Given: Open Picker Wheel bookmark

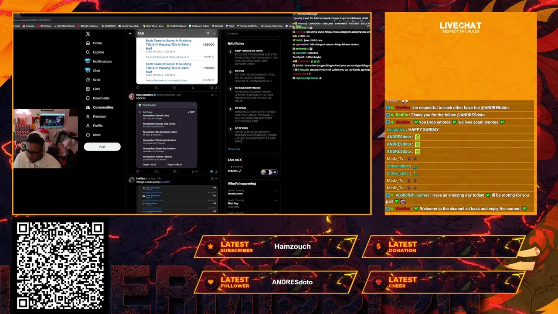Looking at the screenshot, I should [x=153, y=26].
